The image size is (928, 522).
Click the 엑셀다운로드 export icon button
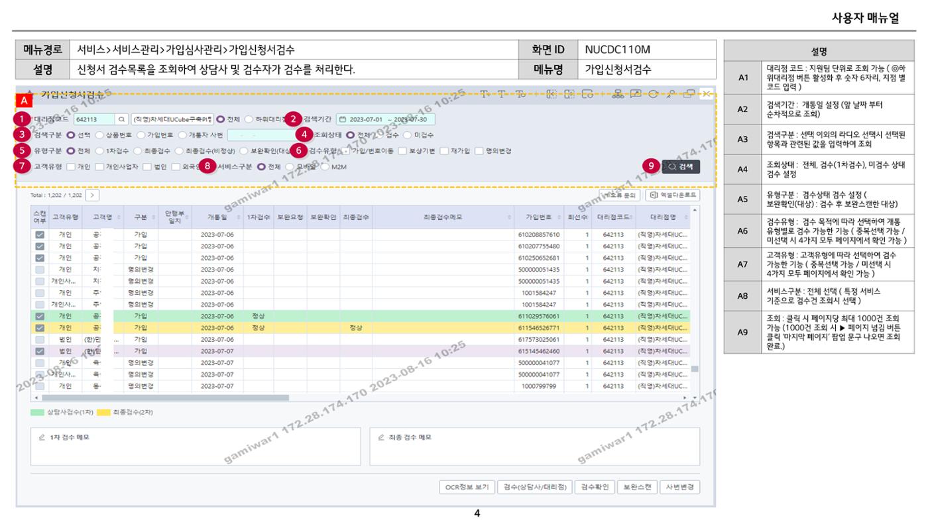pyautogui.click(x=673, y=195)
